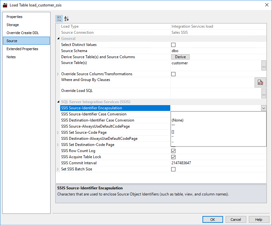Open the SSIS Source-Identifier Encapsulation dropdown arrow

point(264,108)
